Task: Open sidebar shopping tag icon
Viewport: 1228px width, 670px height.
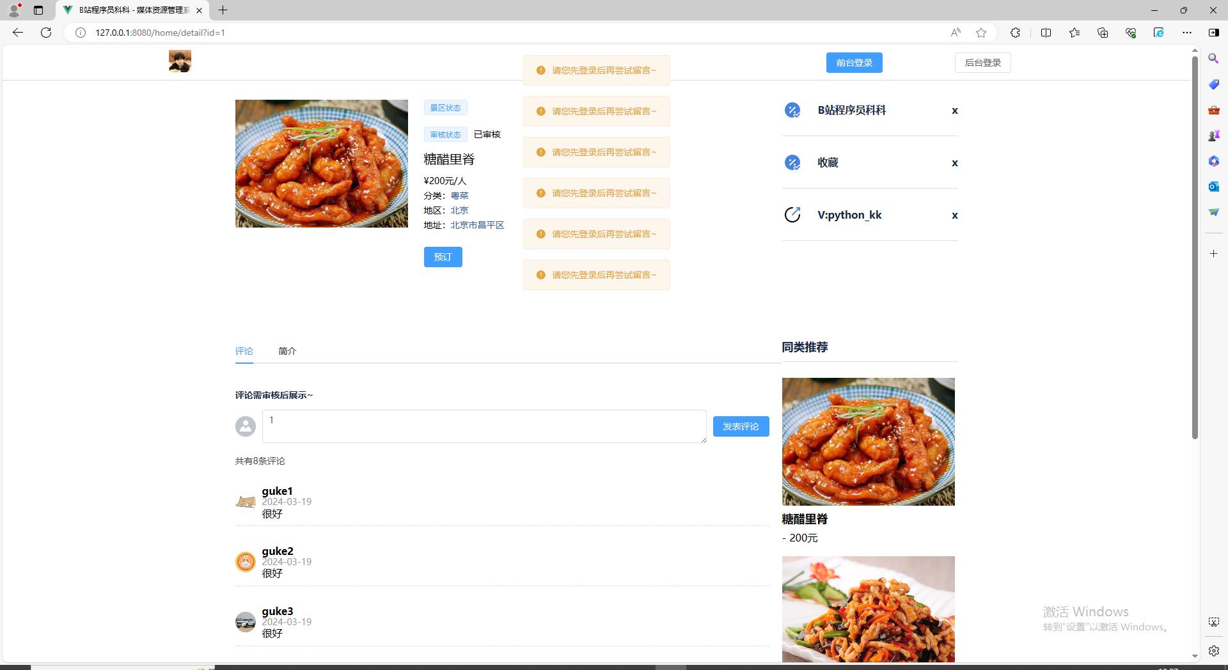Action: coord(1213,84)
